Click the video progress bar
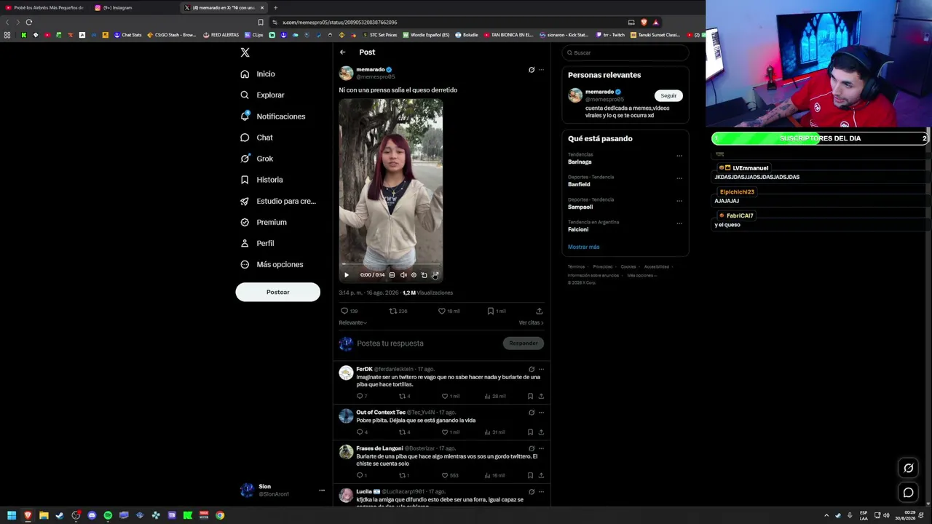Image resolution: width=932 pixels, height=524 pixels. point(391,265)
